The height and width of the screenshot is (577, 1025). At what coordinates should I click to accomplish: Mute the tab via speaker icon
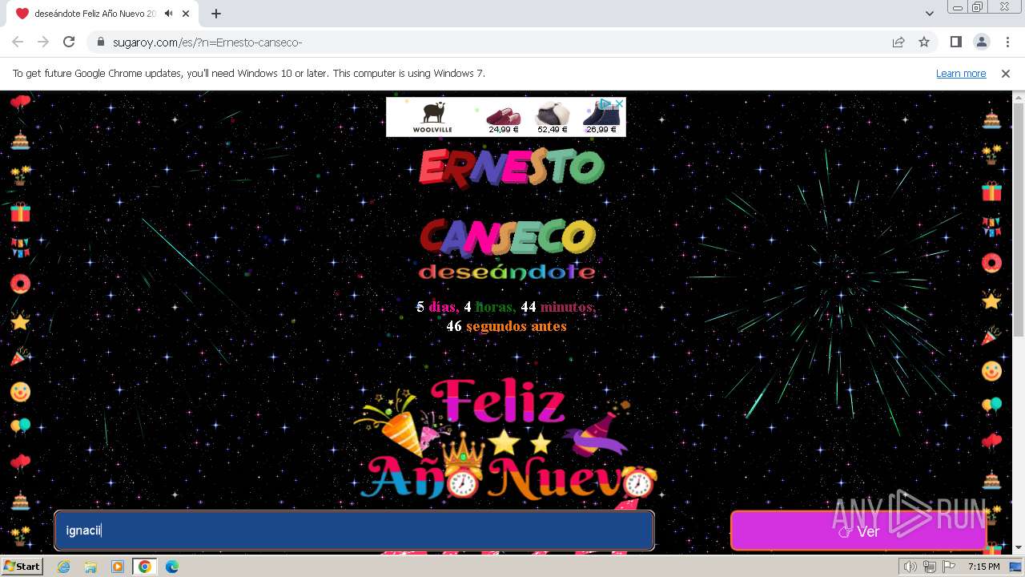[168, 14]
